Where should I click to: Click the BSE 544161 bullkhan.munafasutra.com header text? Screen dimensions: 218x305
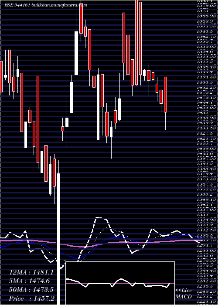coord(45,5)
